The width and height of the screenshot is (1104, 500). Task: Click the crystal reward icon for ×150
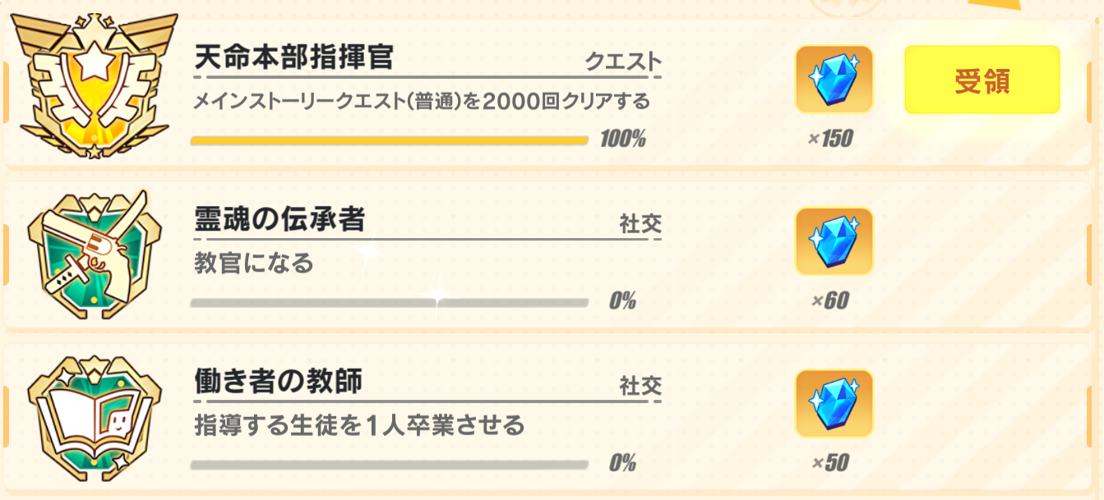point(834,79)
